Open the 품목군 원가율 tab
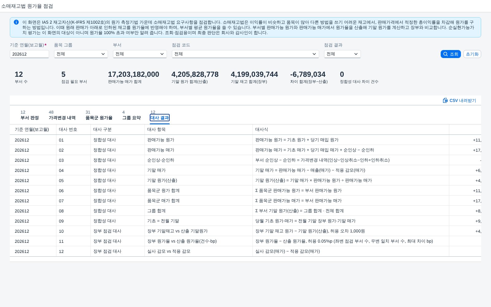Screen dimensions: 491x307 pos(99,118)
